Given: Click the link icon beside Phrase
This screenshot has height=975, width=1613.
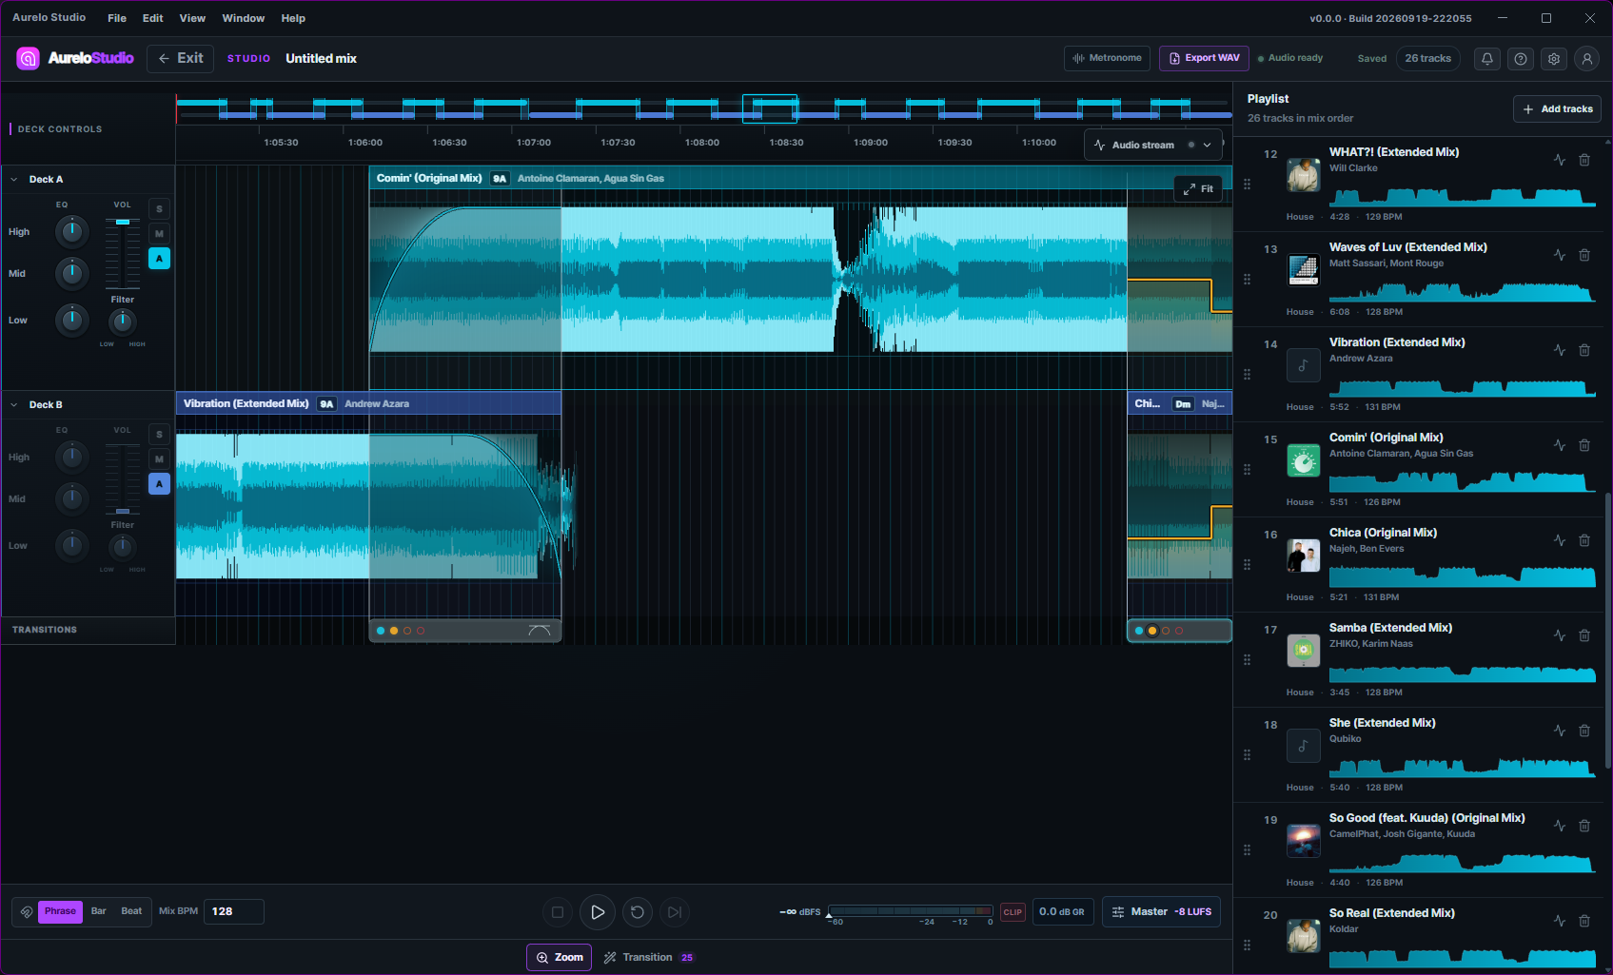Looking at the screenshot, I should point(27,911).
